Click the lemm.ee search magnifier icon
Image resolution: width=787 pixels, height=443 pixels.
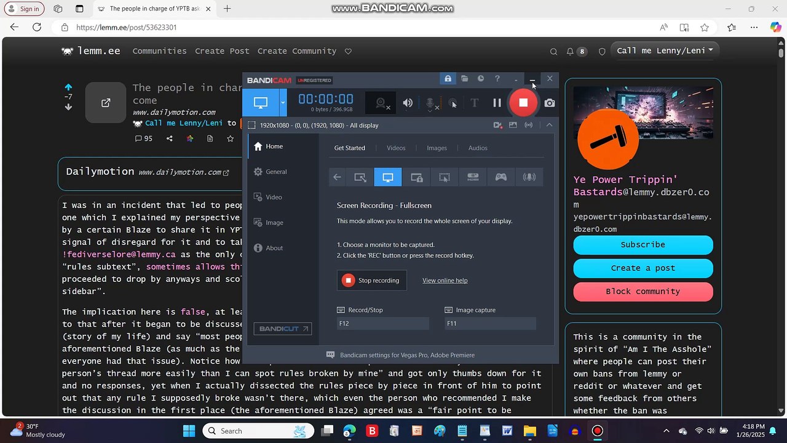[553, 52]
